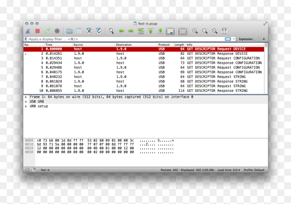The height and width of the screenshot is (204, 291).
Task: Select packet 4 with length 73
Action: tap(144, 63)
